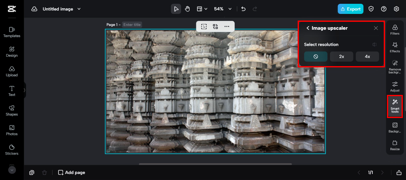This screenshot has height=180, width=406.
Task: Expand the Untitled image name dropdown
Action: point(79,9)
